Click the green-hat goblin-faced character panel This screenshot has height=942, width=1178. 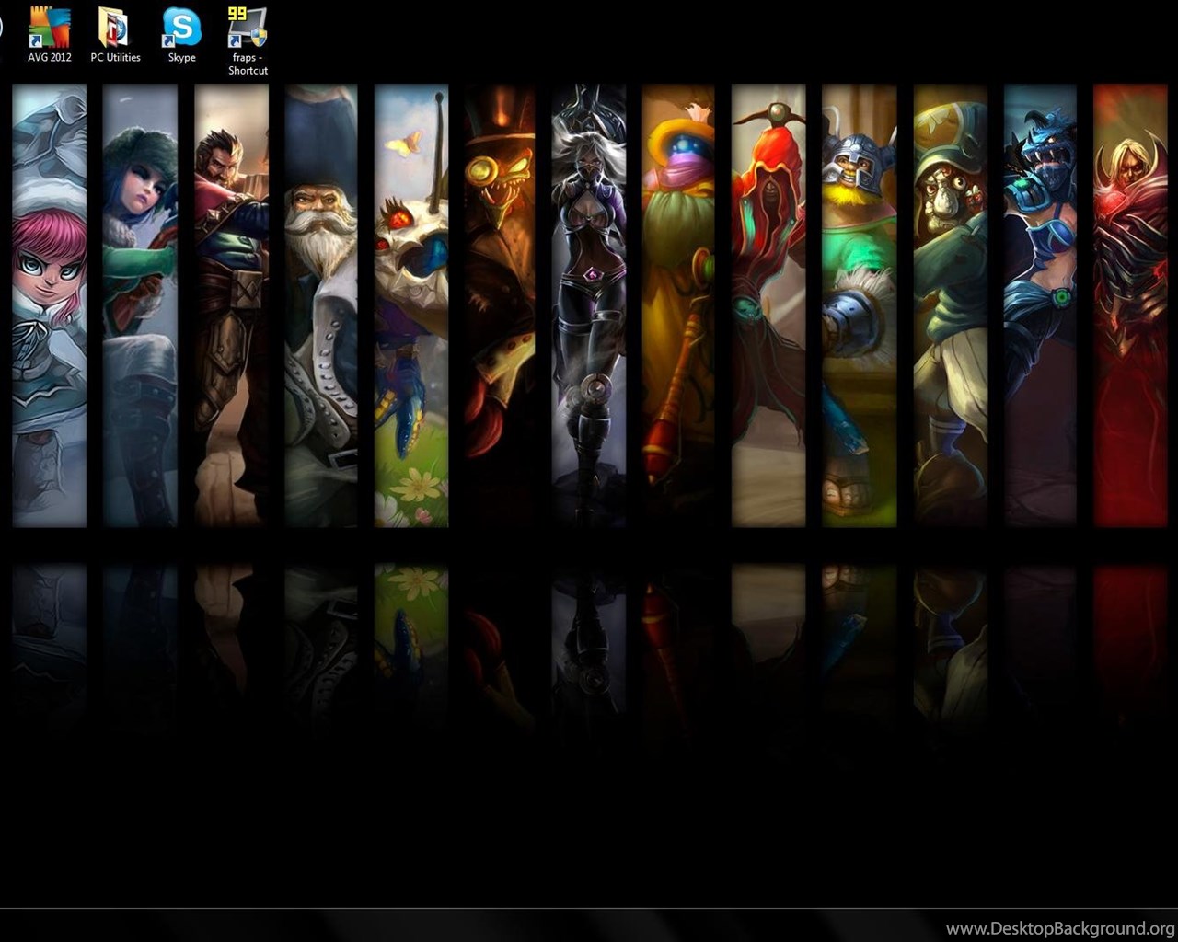tap(950, 304)
